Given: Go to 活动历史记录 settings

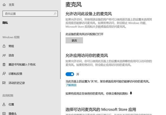Looking at the screenshot, I should coord(17,83).
